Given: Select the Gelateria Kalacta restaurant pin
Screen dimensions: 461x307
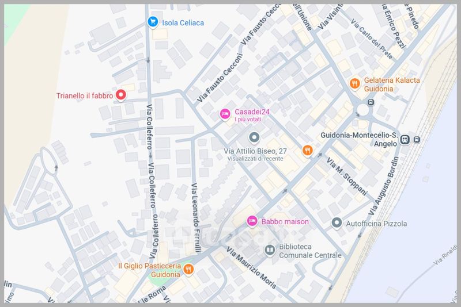Looking at the screenshot, I should pyautogui.click(x=355, y=84).
